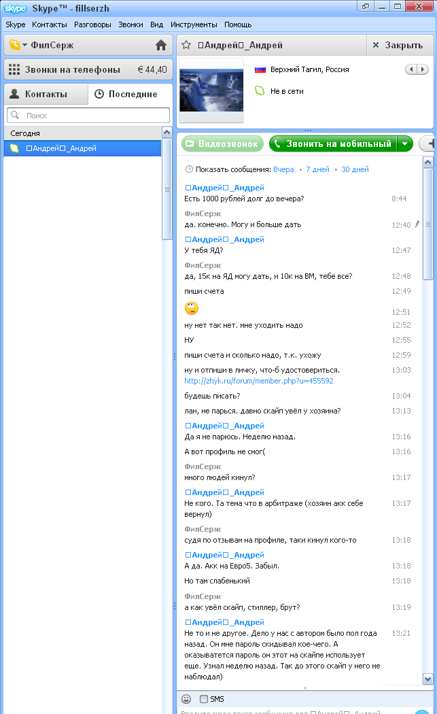Open the Вид menu
The height and width of the screenshot is (714, 437).
(x=156, y=24)
